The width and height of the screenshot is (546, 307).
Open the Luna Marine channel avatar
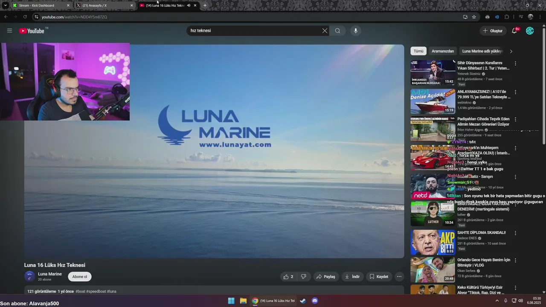29,277
